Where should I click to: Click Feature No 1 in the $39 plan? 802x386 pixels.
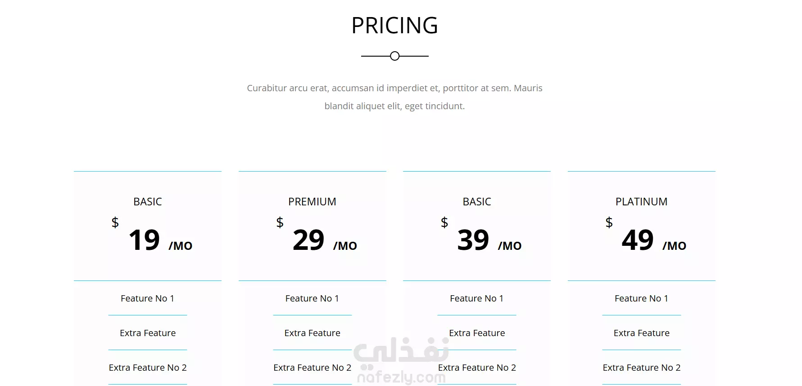[477, 298]
